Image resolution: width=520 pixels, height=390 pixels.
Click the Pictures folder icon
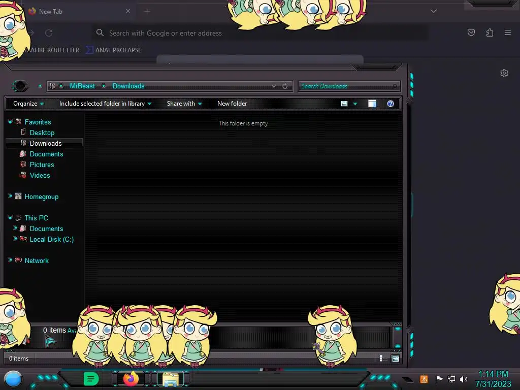click(x=23, y=164)
